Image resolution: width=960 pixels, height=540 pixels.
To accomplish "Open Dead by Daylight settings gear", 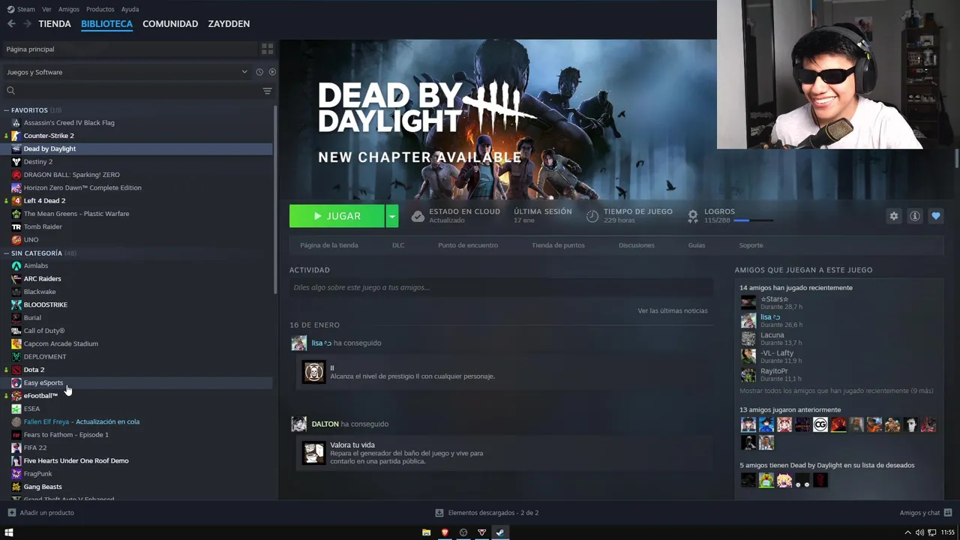I will (x=893, y=216).
